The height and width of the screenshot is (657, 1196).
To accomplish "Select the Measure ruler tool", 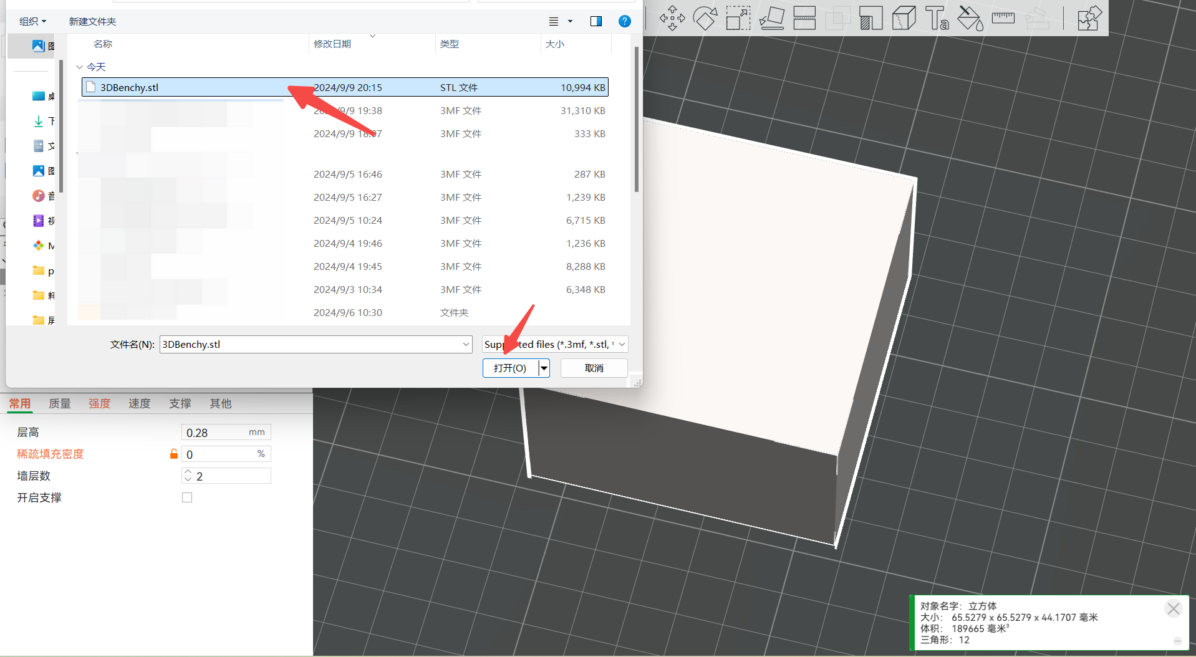I will pos(1003,18).
